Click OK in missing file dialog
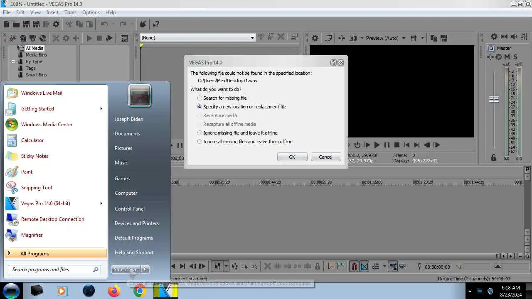This screenshot has height=299, width=532. 292,157
